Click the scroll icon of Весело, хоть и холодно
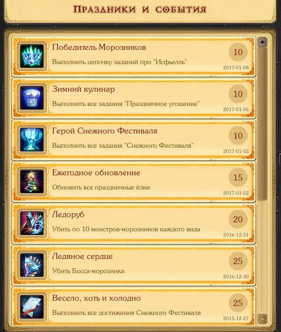Image resolution: width=281 pixels, height=332 pixels. 32,307
